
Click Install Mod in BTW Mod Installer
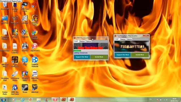pos(99,57)
